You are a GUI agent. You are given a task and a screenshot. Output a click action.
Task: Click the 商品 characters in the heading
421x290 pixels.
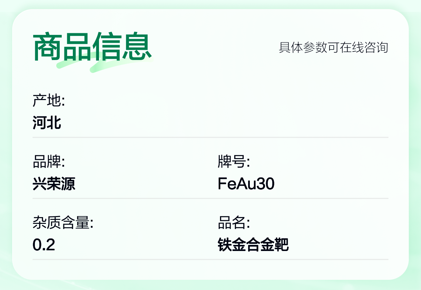62,47
